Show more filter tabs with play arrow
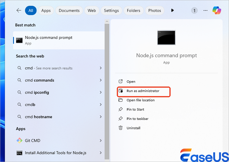 tap(172, 10)
